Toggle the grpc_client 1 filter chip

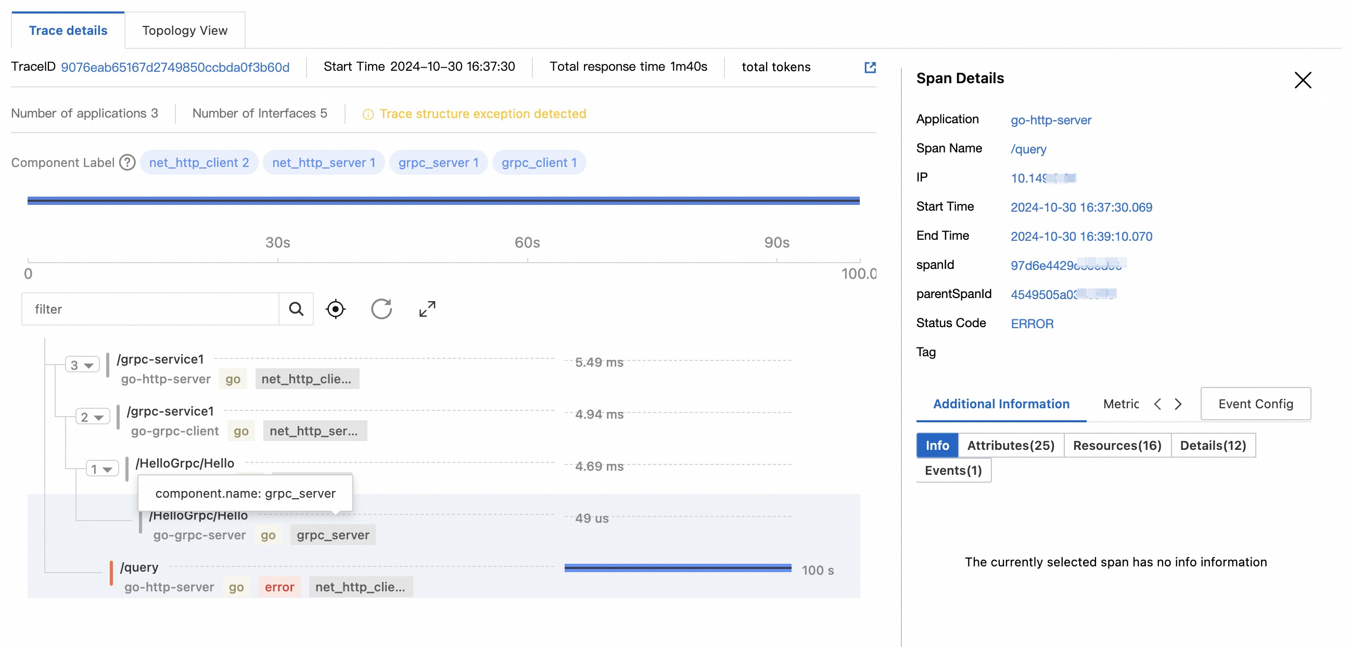[539, 162]
